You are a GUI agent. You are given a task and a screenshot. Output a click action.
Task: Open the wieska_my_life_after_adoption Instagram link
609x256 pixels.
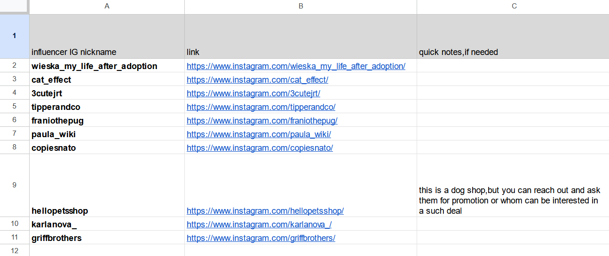click(x=296, y=66)
